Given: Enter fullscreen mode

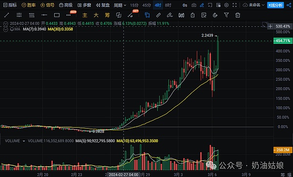Looking at the screenshot, I should tap(234, 5).
